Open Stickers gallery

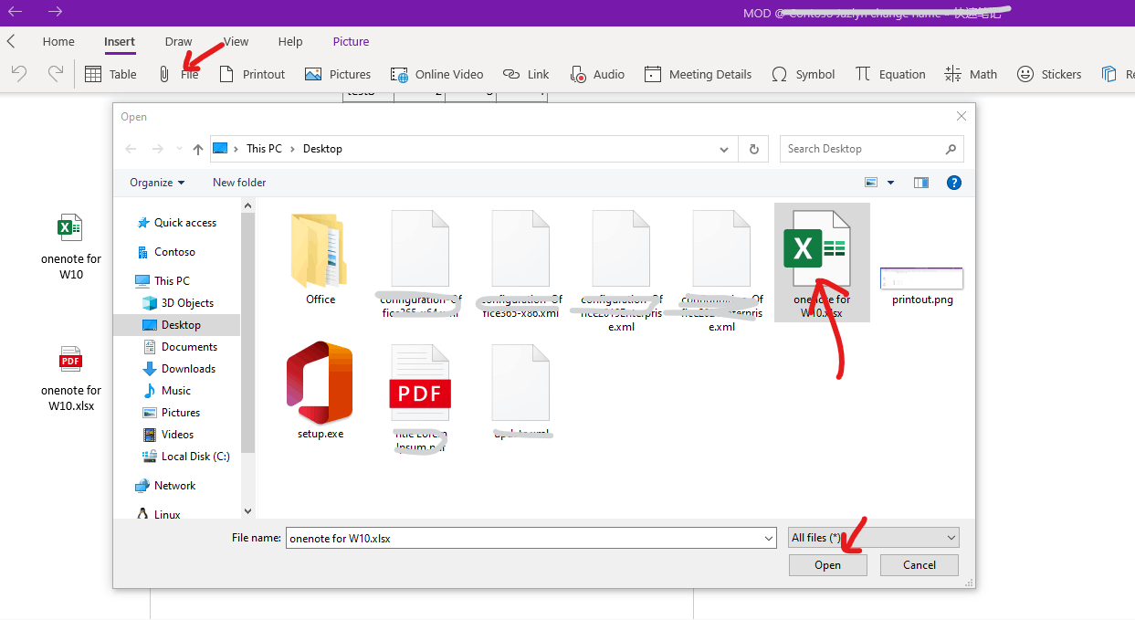(x=1049, y=74)
